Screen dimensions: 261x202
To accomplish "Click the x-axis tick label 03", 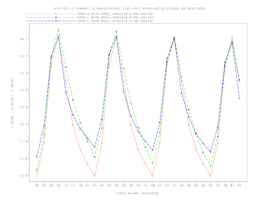I will (44, 185).
